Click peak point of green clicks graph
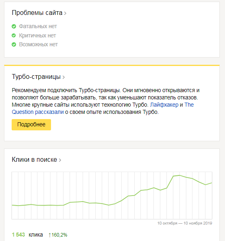The width and height of the screenshot is (225, 241). click(180, 175)
